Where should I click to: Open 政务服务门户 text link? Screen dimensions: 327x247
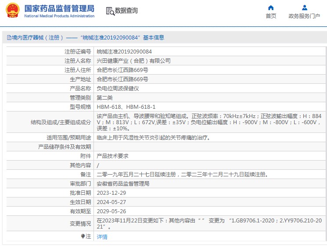[304, 16]
